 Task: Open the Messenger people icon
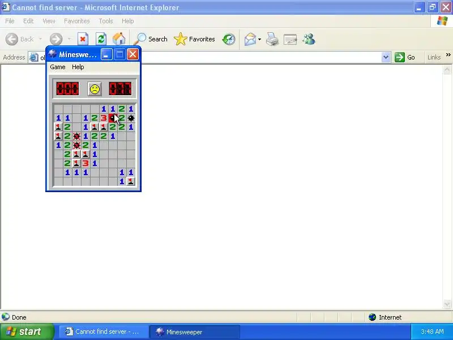pyautogui.click(x=309, y=39)
